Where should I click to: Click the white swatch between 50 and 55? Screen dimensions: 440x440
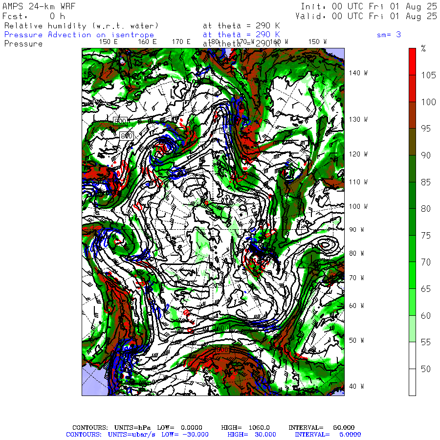pyautogui.click(x=412, y=355)
